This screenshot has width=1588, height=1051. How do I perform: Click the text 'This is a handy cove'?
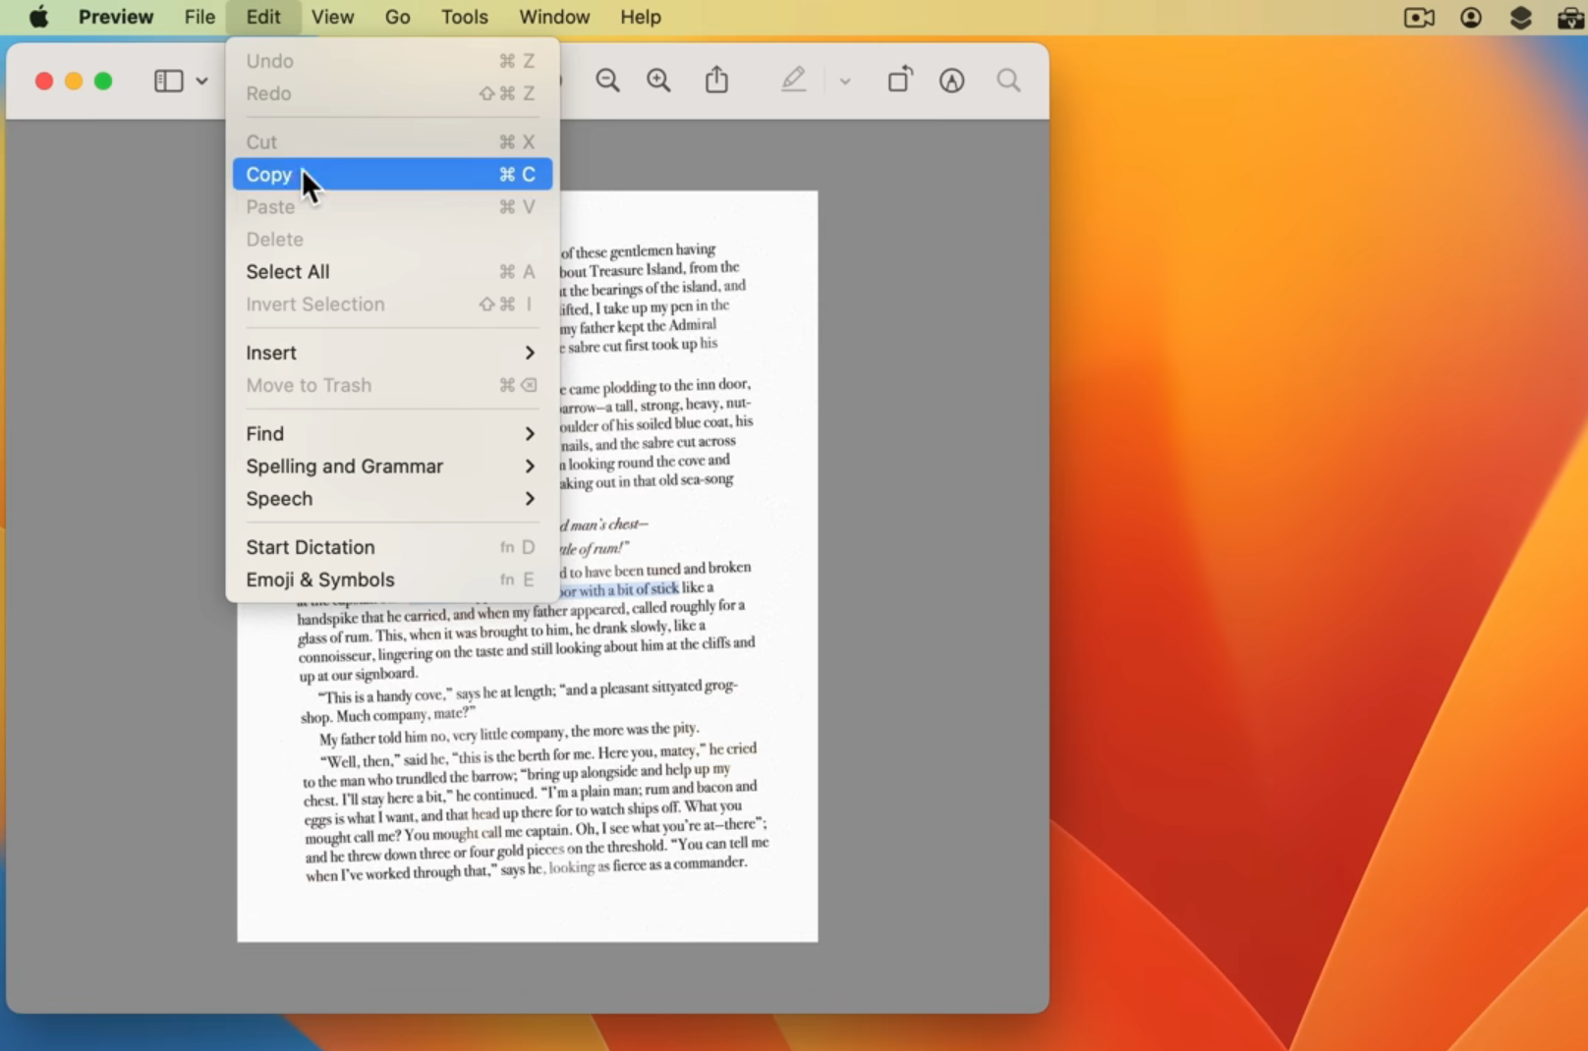pos(385,695)
